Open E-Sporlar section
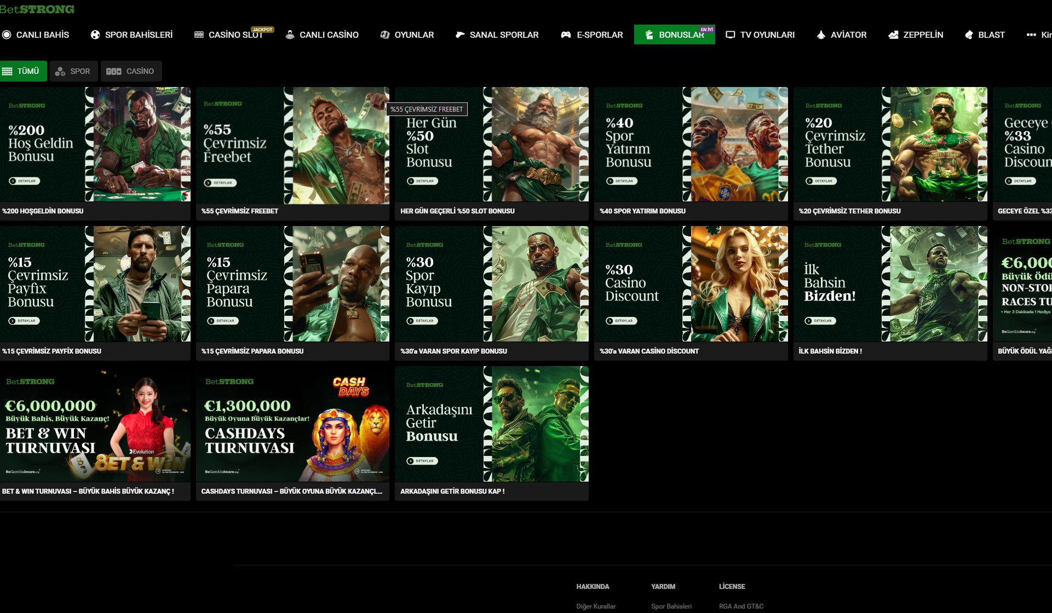Image resolution: width=1052 pixels, height=613 pixels. coord(592,34)
